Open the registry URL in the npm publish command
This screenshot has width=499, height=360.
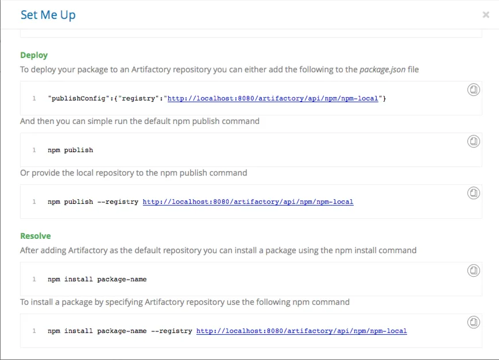[248, 202]
